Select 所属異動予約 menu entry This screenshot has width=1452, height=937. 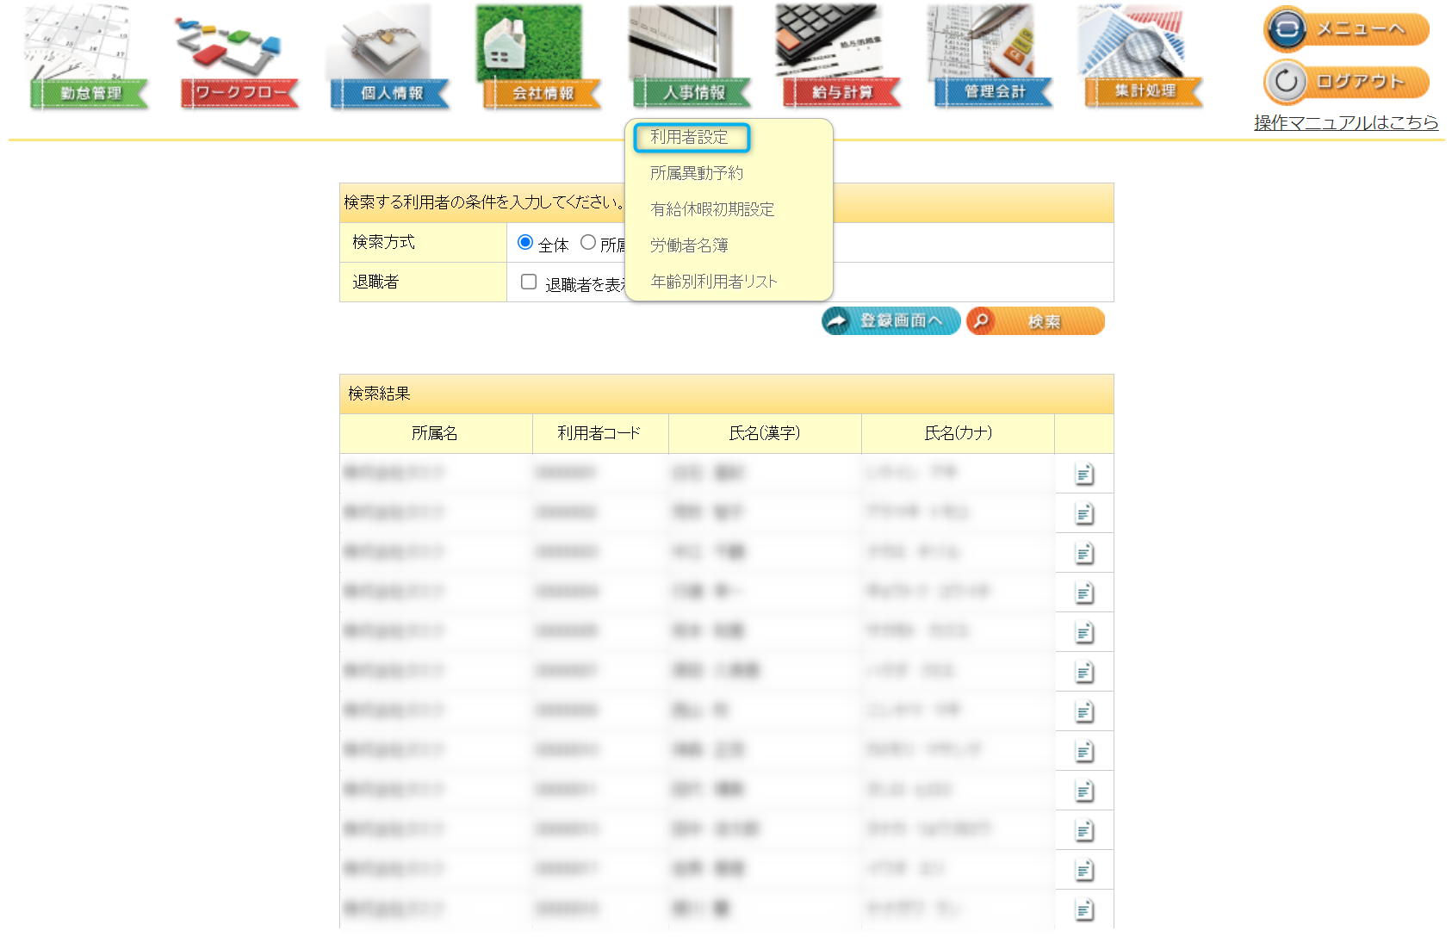pos(696,173)
